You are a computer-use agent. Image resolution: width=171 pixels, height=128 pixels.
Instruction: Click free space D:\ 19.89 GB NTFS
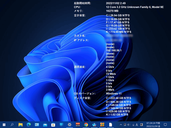click(x=118, y=19)
